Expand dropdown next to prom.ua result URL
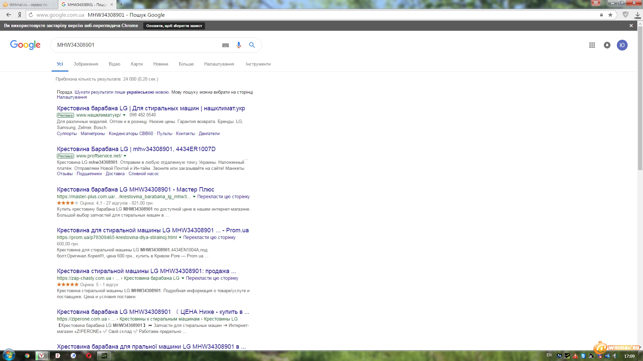643x361 pixels. pyautogui.click(x=180, y=237)
